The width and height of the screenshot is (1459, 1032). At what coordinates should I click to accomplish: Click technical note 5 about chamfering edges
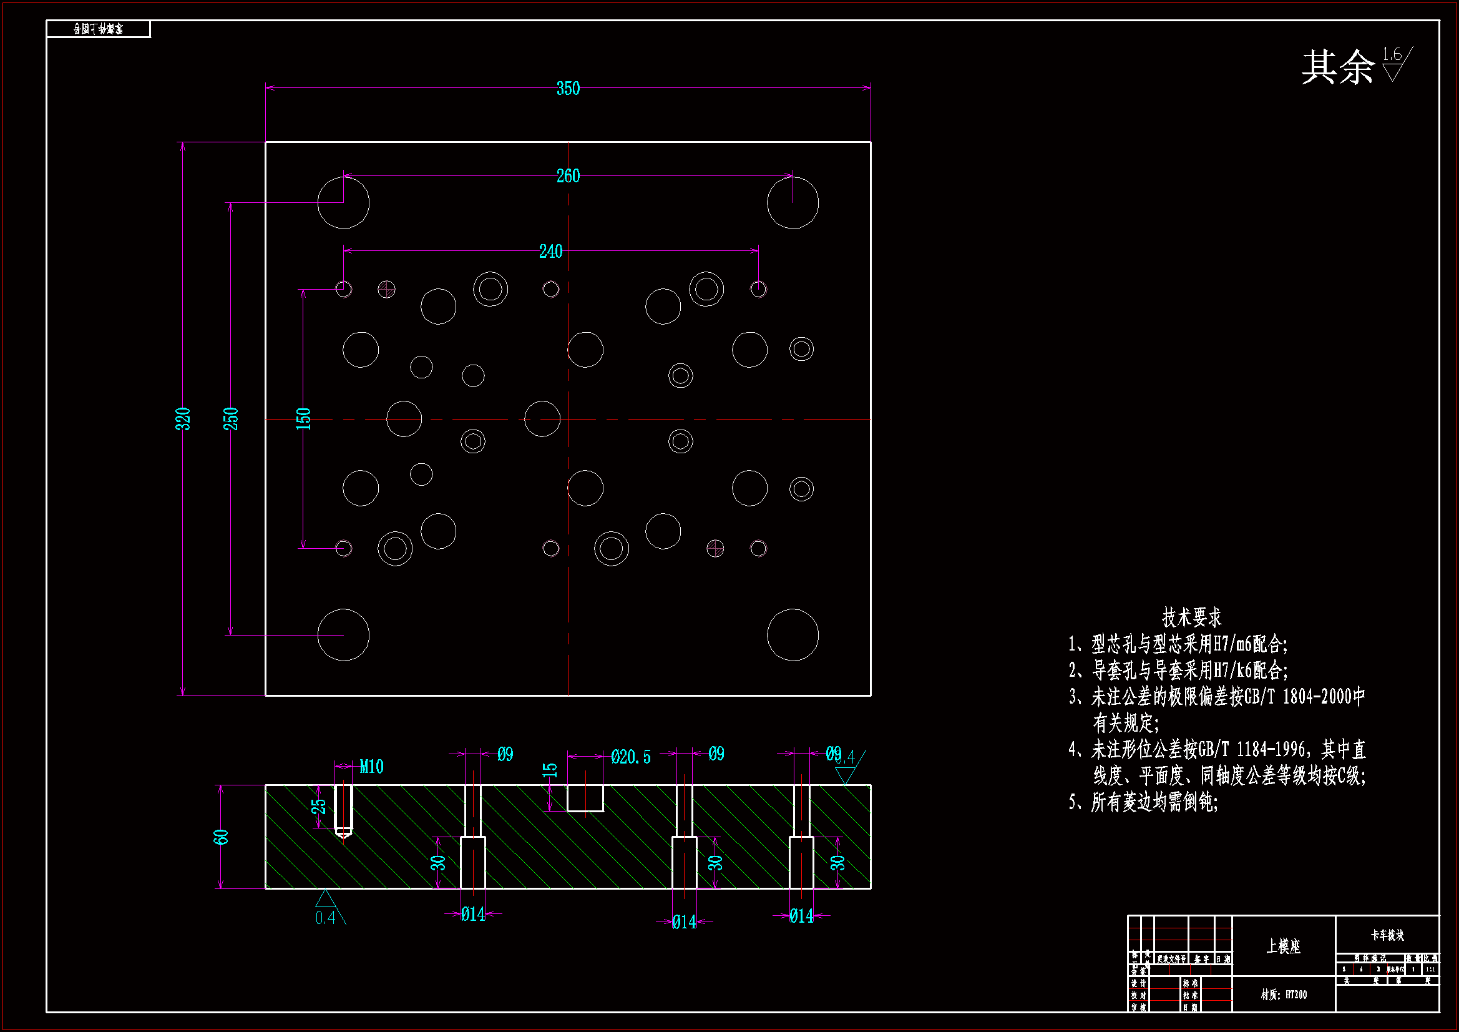coord(1144,802)
